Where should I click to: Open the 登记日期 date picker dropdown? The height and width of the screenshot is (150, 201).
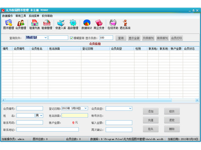(x=86, y=108)
